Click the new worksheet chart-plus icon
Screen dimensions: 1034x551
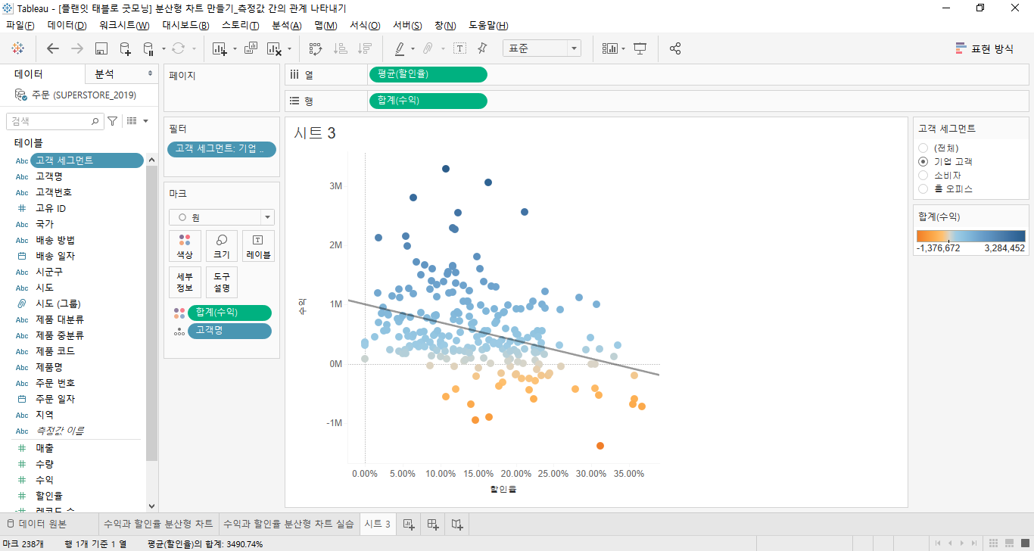tap(220, 48)
